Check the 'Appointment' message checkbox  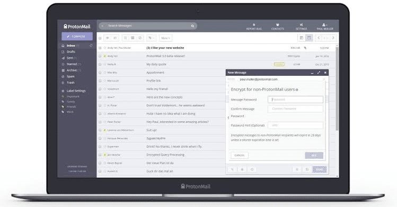point(100,73)
